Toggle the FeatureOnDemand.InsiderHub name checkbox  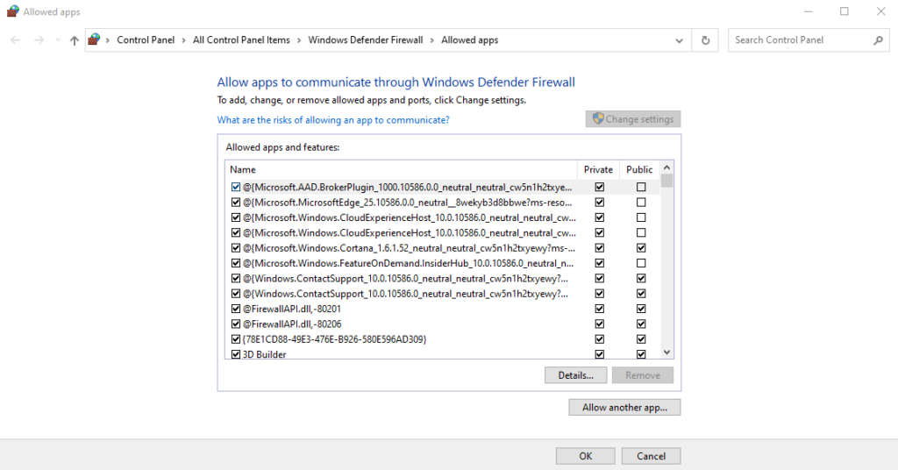(x=235, y=263)
